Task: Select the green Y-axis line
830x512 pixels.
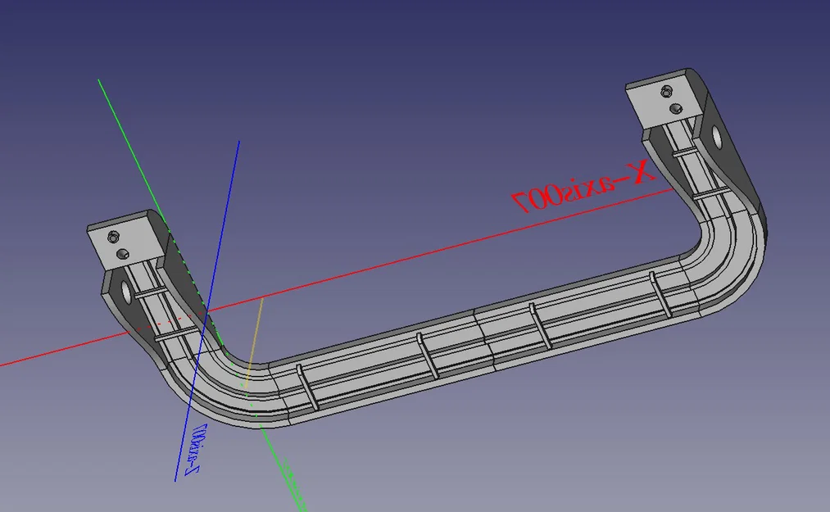Action: pos(123,131)
